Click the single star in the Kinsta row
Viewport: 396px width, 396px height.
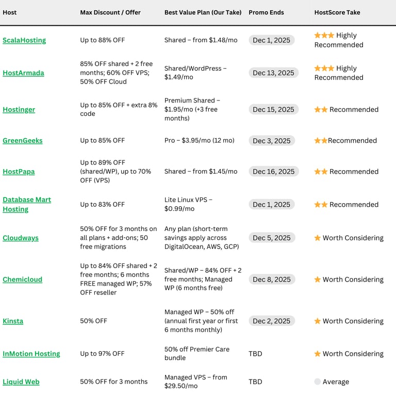318,321
